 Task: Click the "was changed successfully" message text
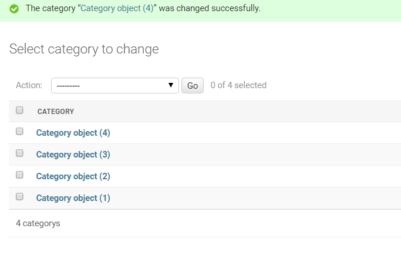(x=210, y=8)
